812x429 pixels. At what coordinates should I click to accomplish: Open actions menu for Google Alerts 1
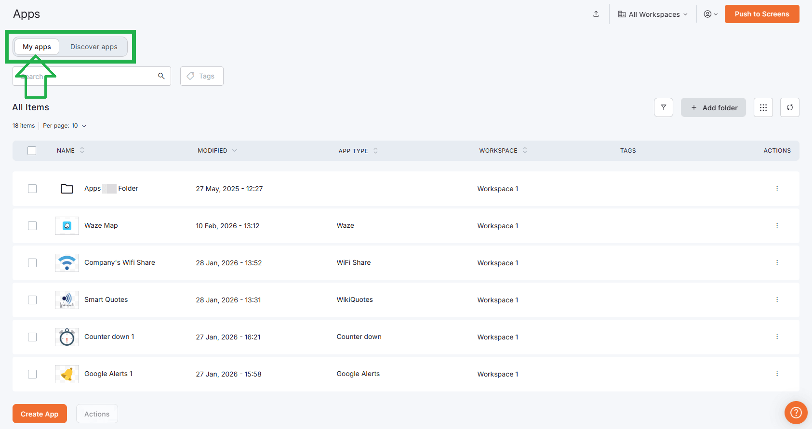777,374
